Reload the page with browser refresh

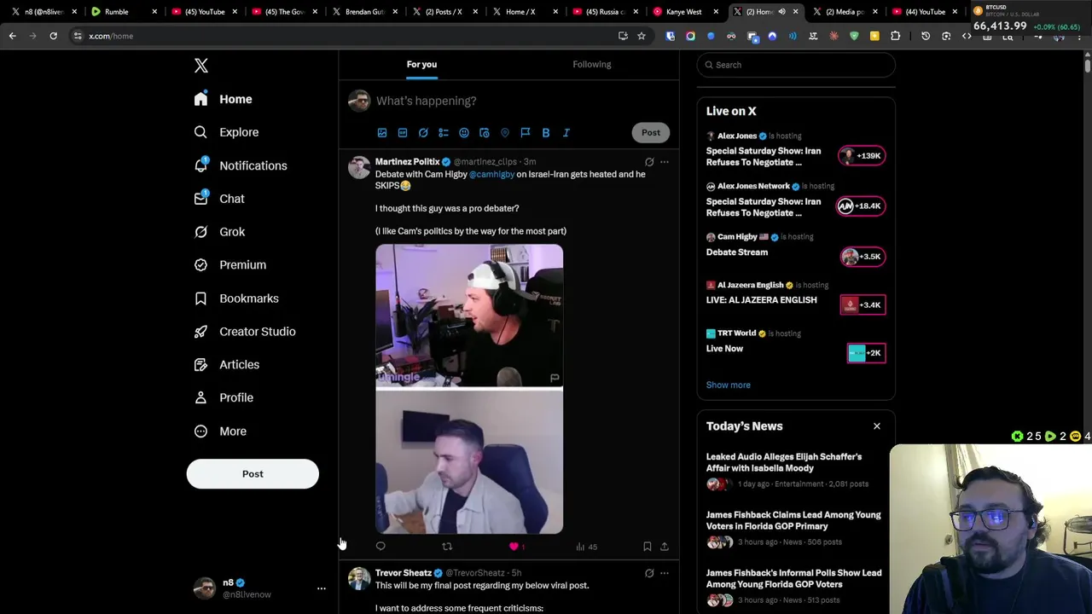(53, 36)
